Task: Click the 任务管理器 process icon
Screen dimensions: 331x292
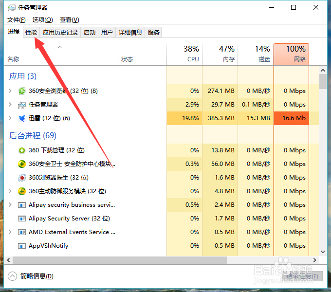Action: click(22, 105)
